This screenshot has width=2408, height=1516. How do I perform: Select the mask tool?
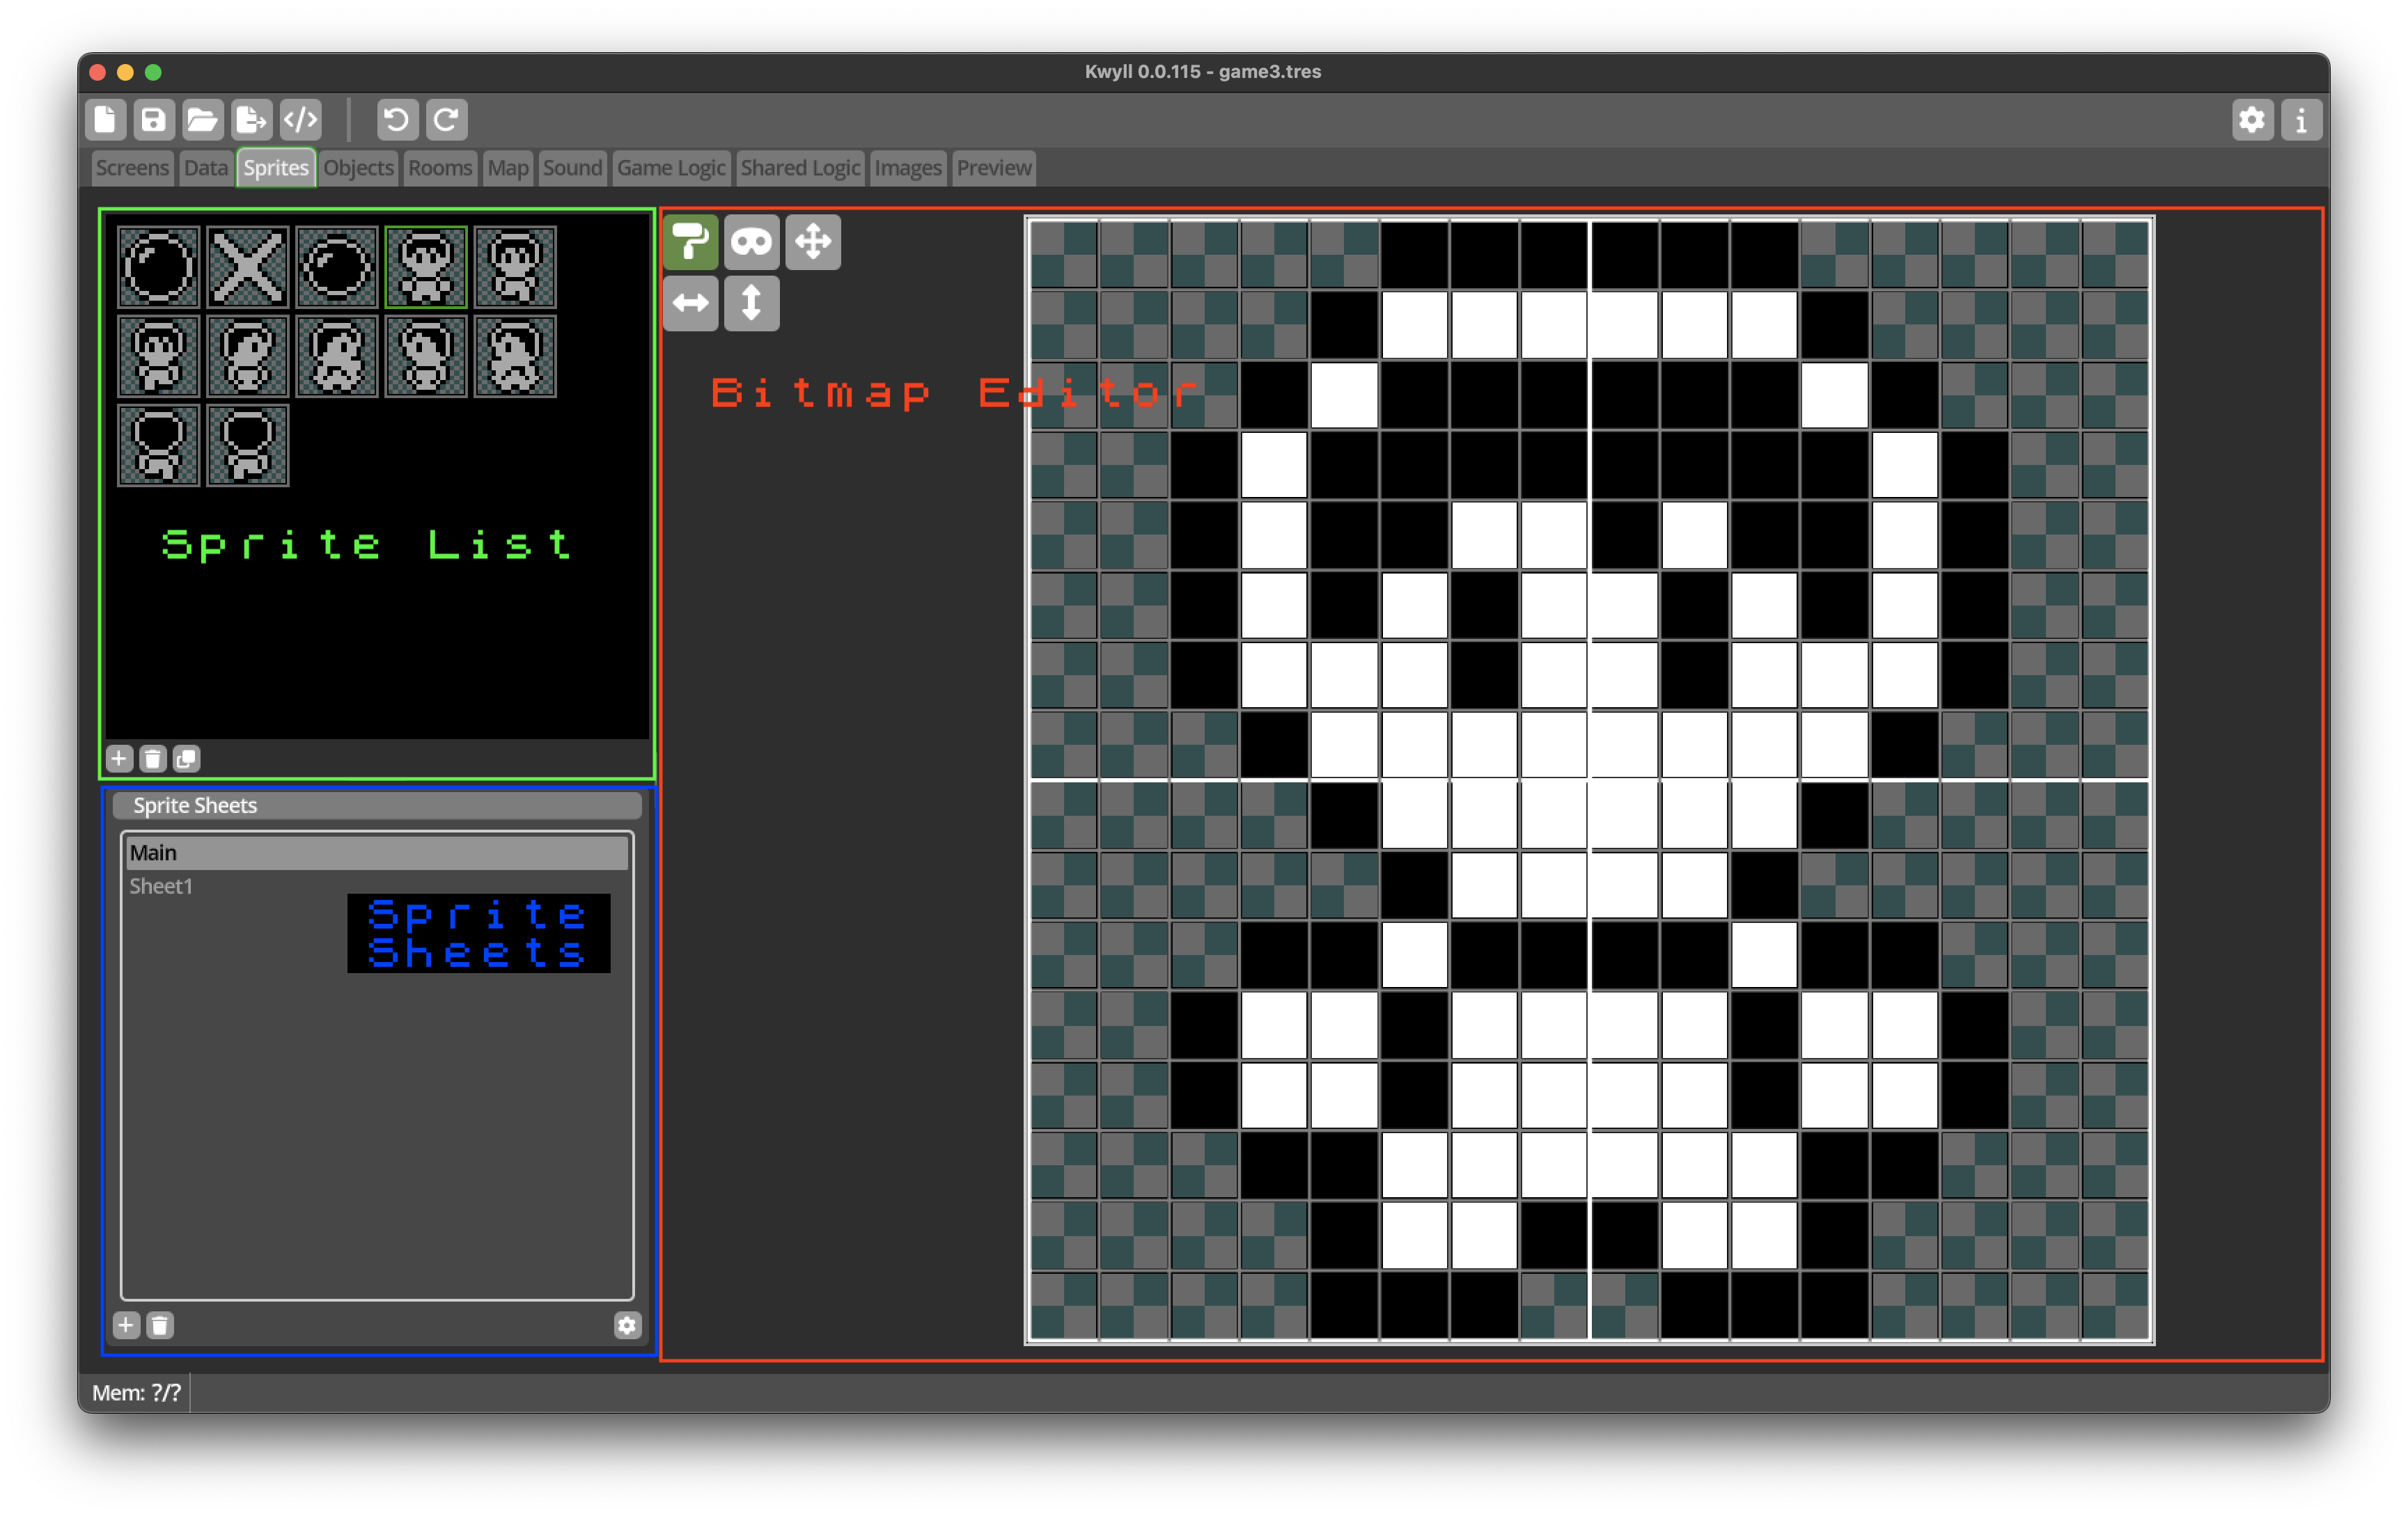(751, 242)
